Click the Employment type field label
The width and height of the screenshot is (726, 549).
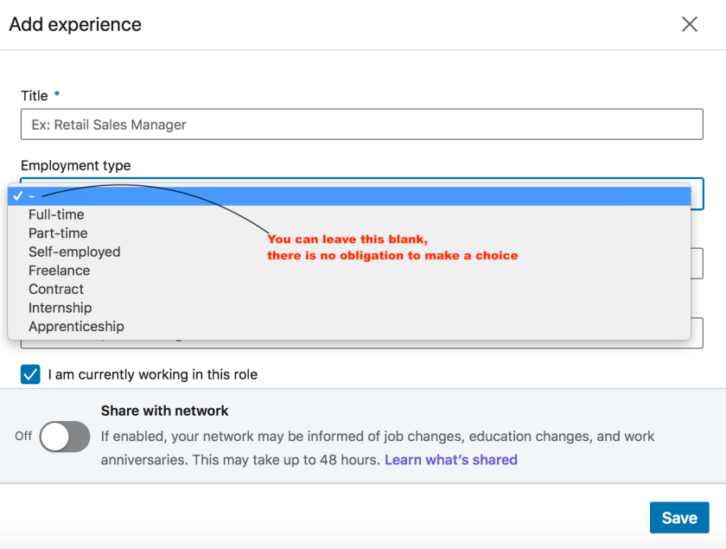[x=76, y=165]
